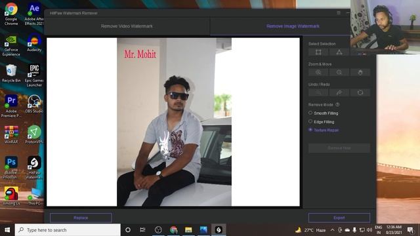Open ENG IN language switcher

(x=379, y=230)
